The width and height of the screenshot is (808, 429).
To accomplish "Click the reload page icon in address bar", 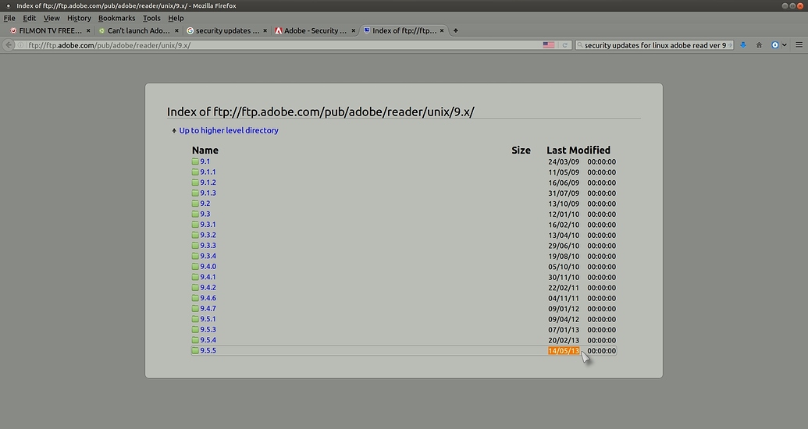I will (564, 45).
